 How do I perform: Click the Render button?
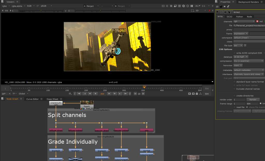tap(253, 100)
